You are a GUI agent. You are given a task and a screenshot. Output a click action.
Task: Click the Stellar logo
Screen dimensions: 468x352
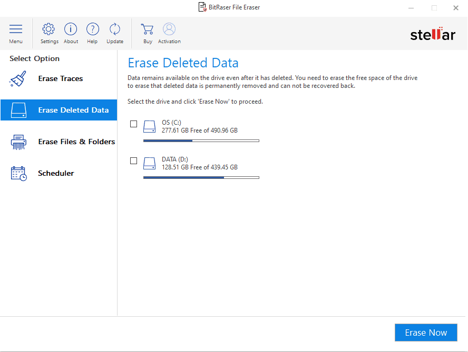point(433,34)
